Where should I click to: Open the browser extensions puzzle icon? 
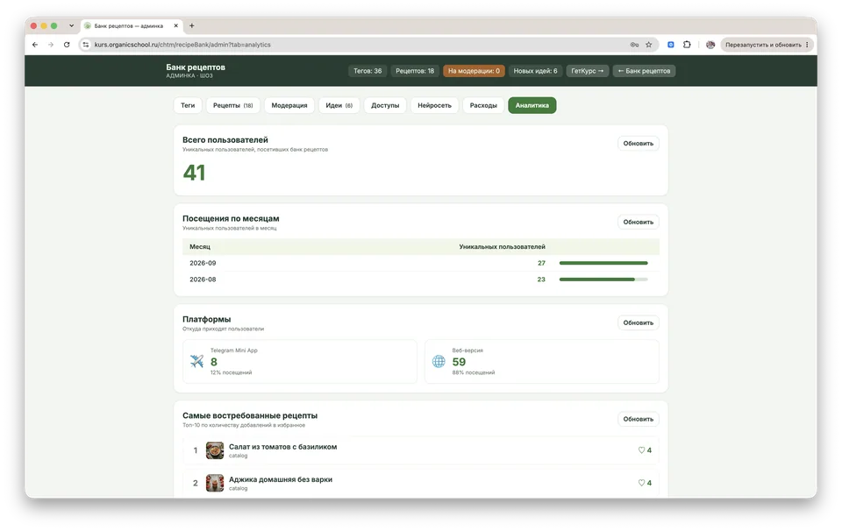[687, 45]
